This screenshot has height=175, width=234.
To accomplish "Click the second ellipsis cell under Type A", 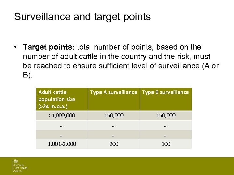I will click(x=114, y=134).
